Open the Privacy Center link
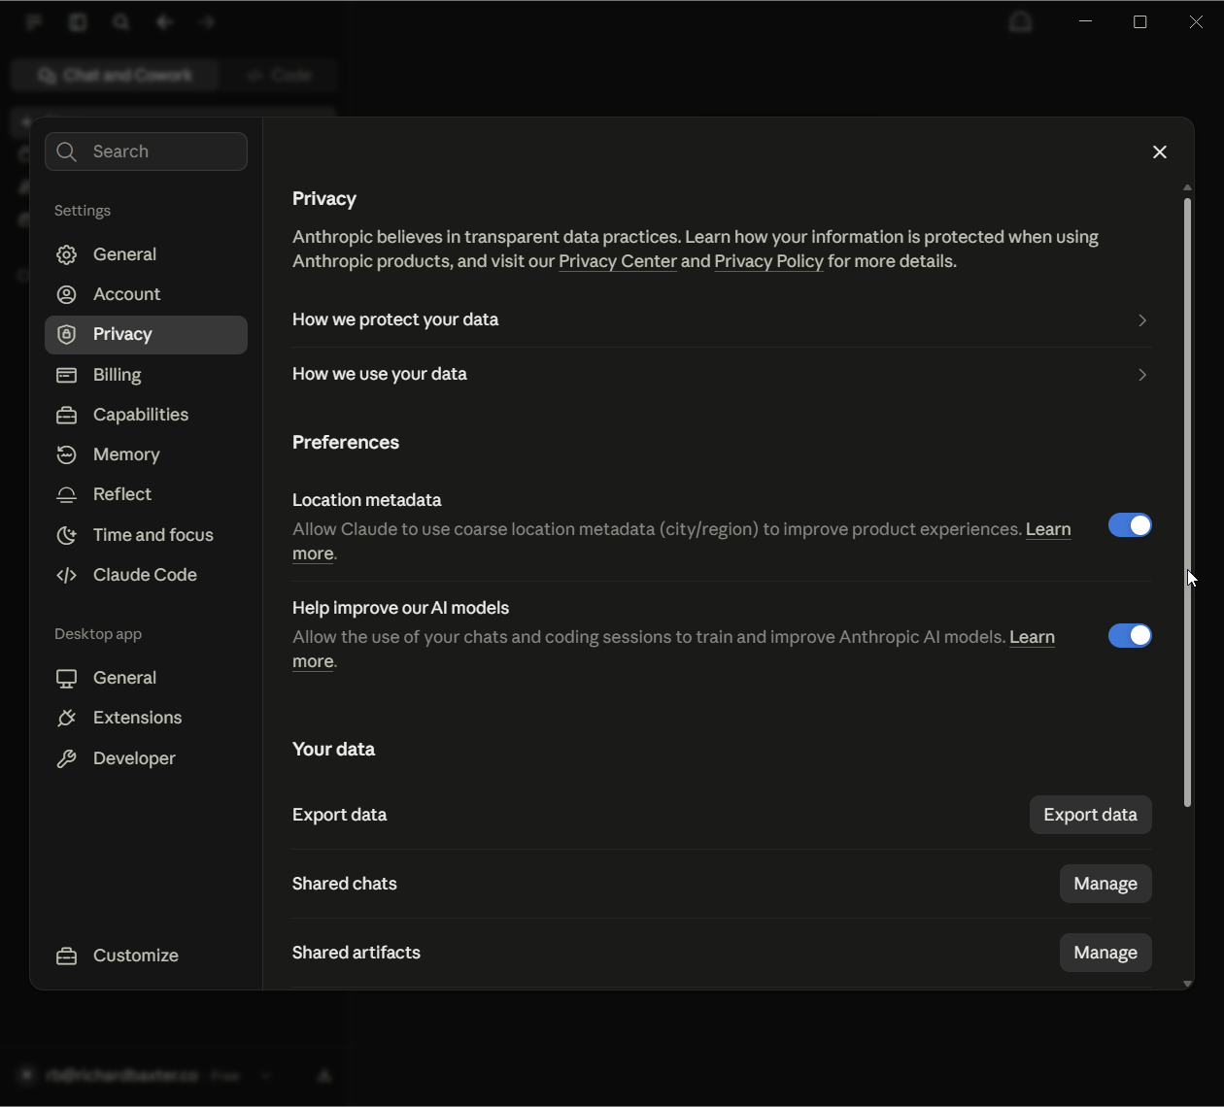The width and height of the screenshot is (1224, 1107). coord(618,261)
